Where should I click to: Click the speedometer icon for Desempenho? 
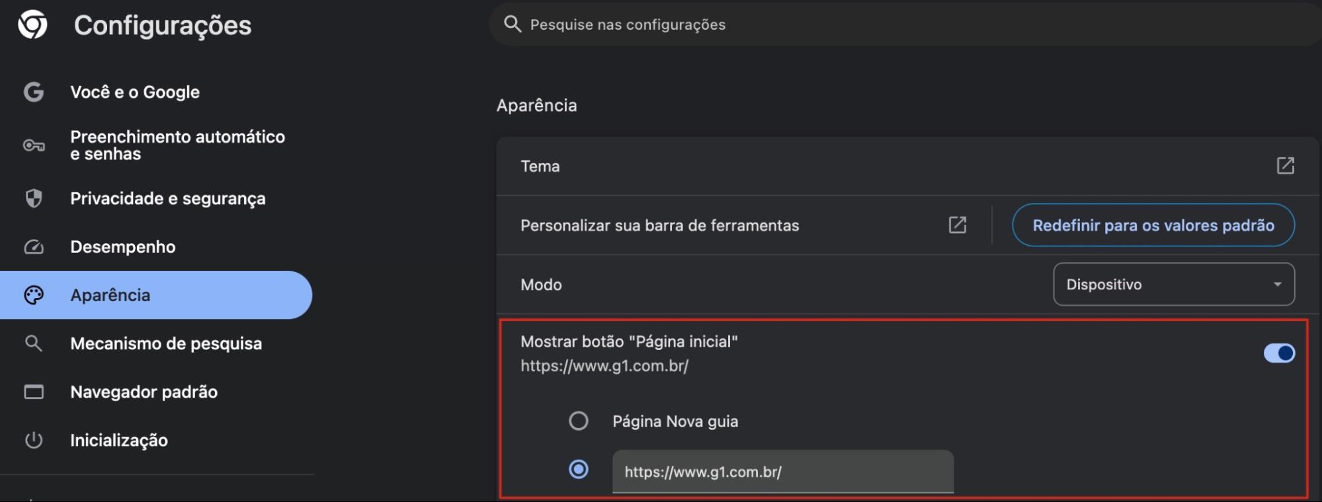tap(34, 246)
